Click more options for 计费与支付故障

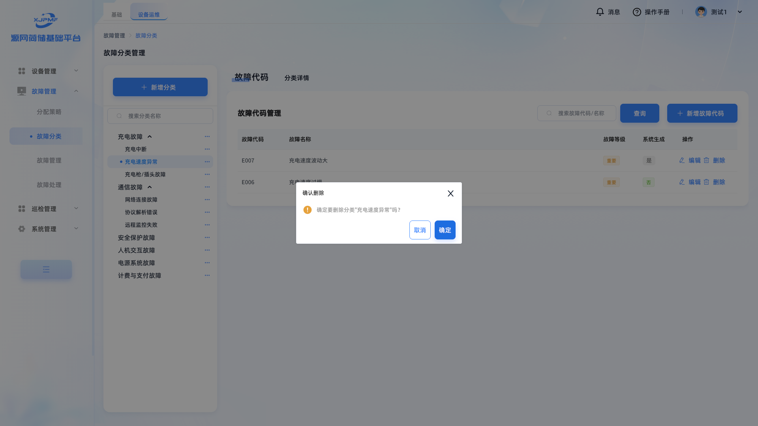point(207,275)
